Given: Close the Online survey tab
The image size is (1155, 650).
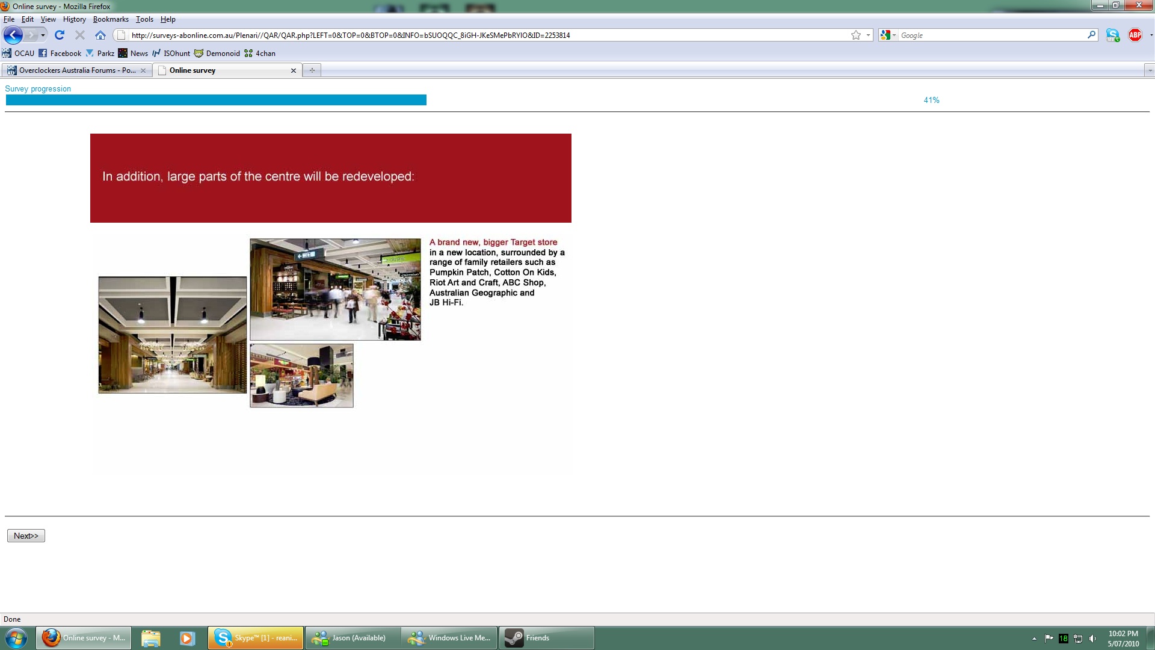Looking at the screenshot, I should [x=294, y=70].
